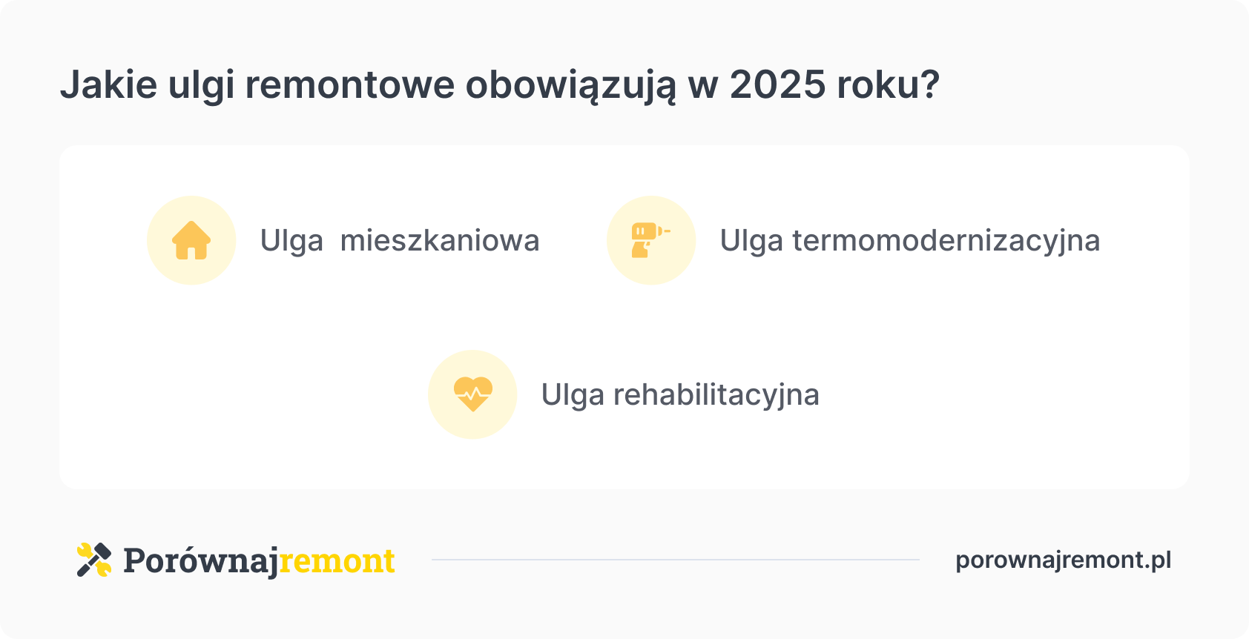
Task: Click the word "remontowe" in the heading
Action: tap(349, 85)
